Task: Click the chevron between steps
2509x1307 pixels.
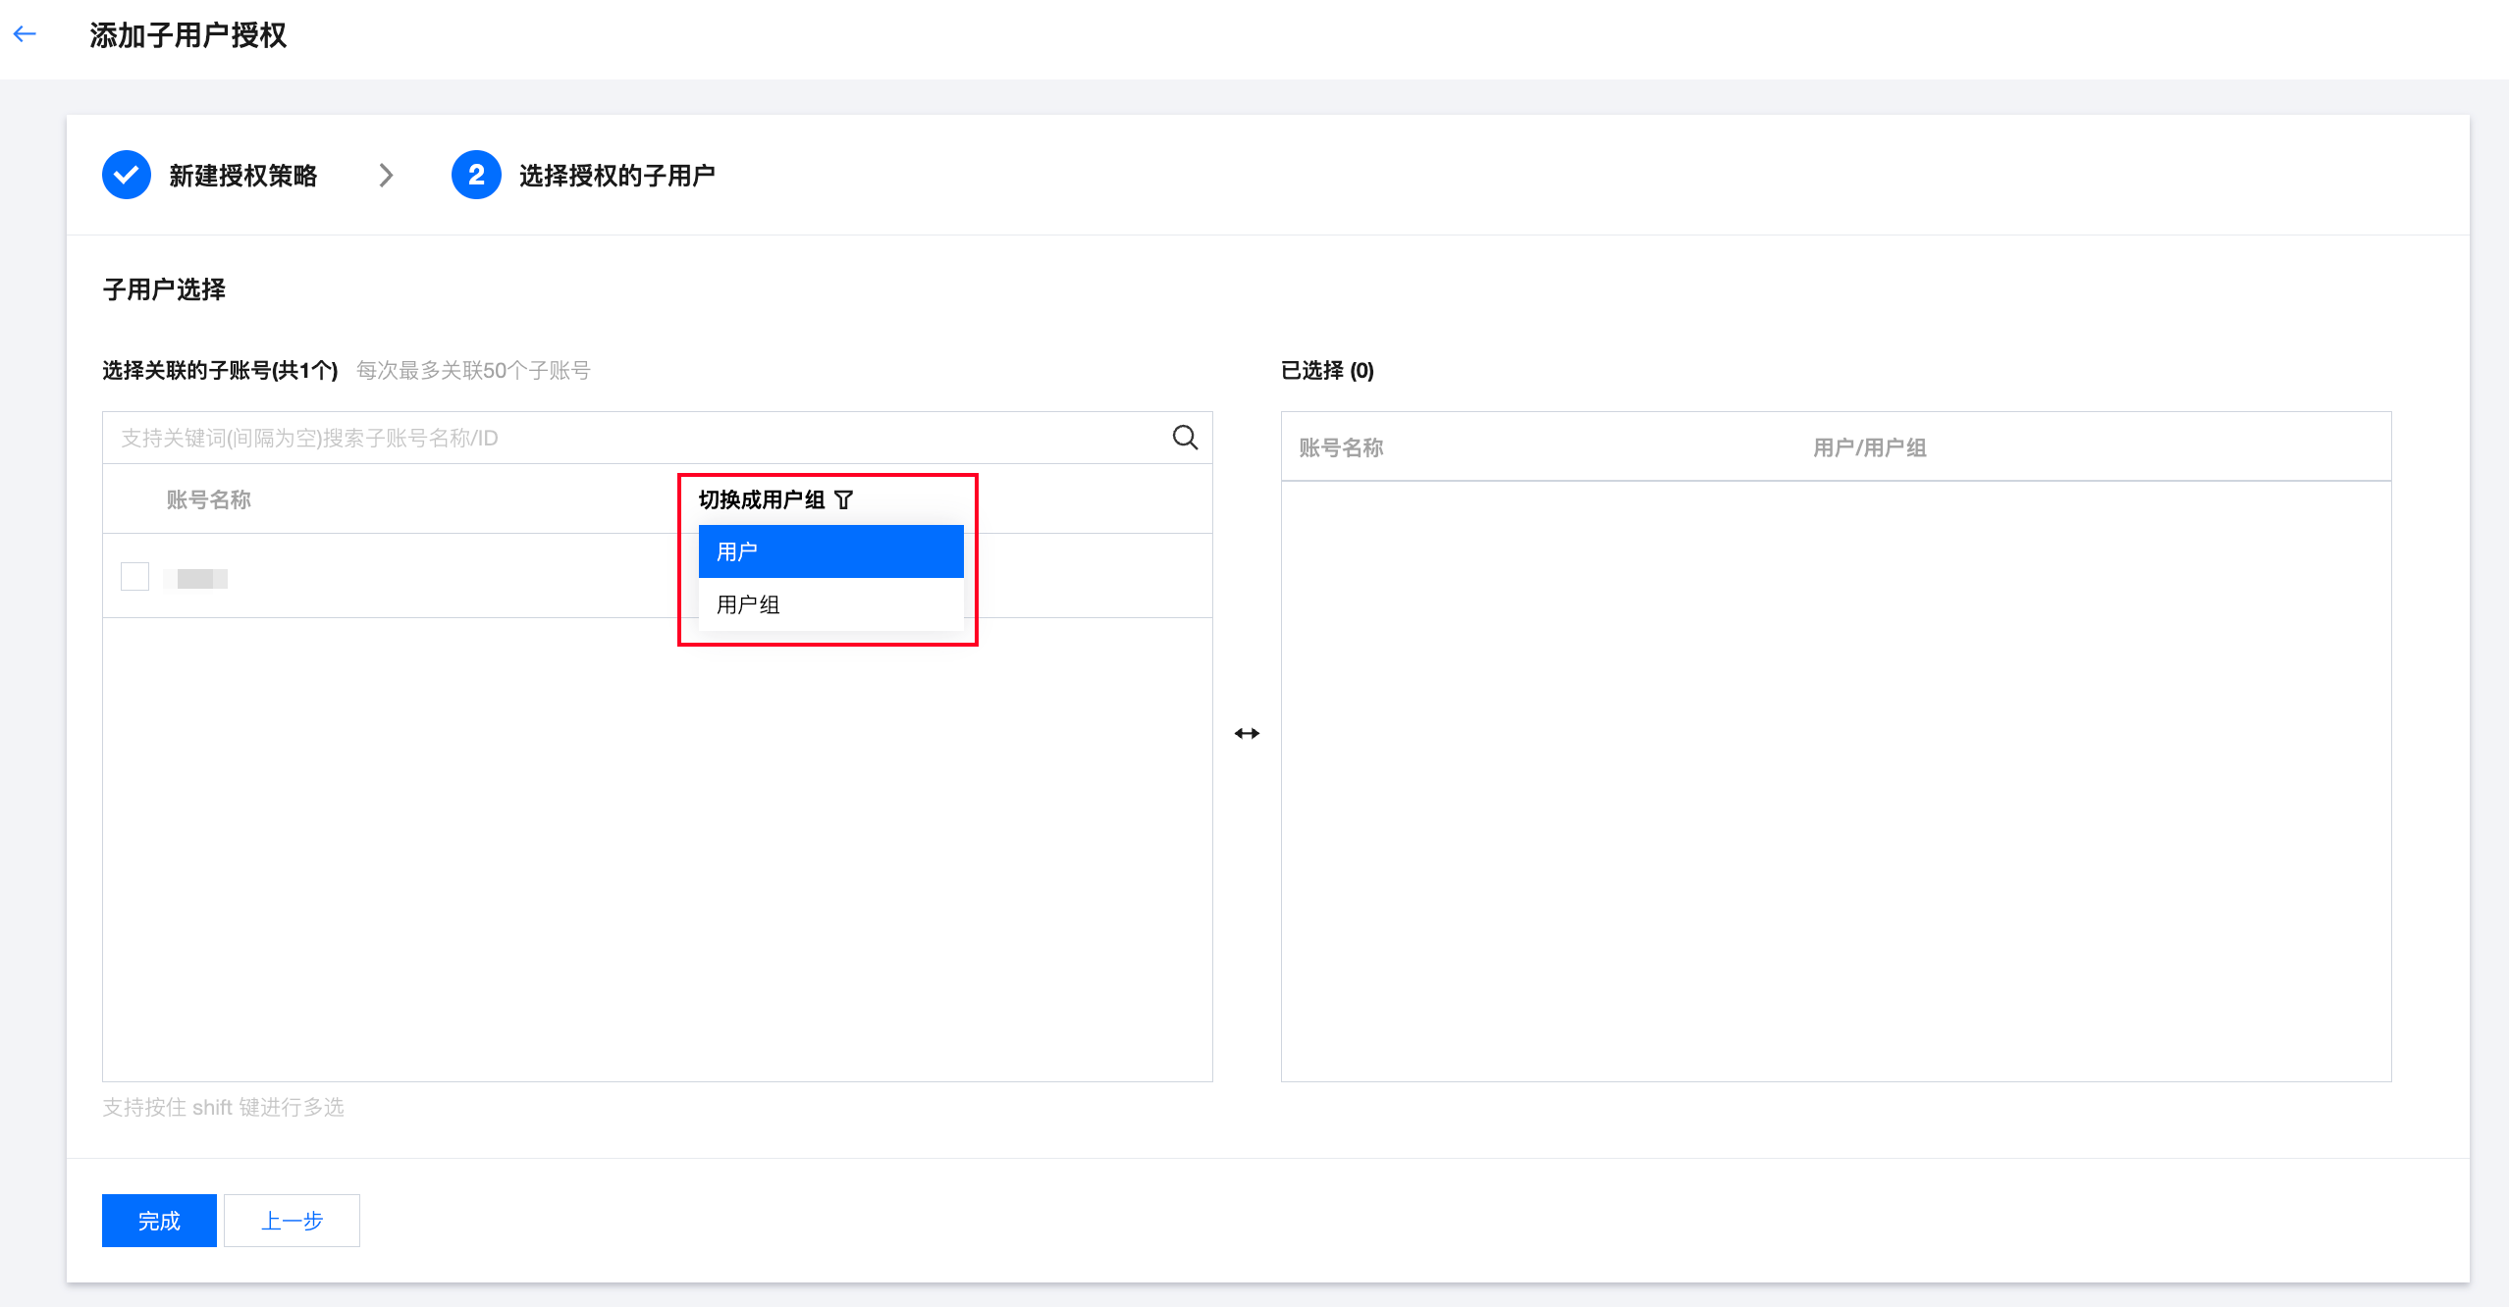Action: 386,175
